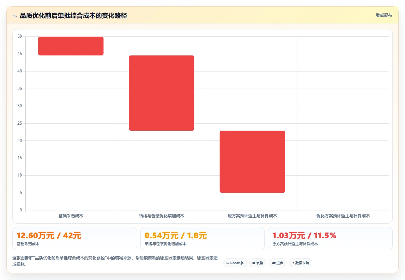Screen dimensions: 405x280
Task: Click the y-axis value 15
Action: click(20, 158)
